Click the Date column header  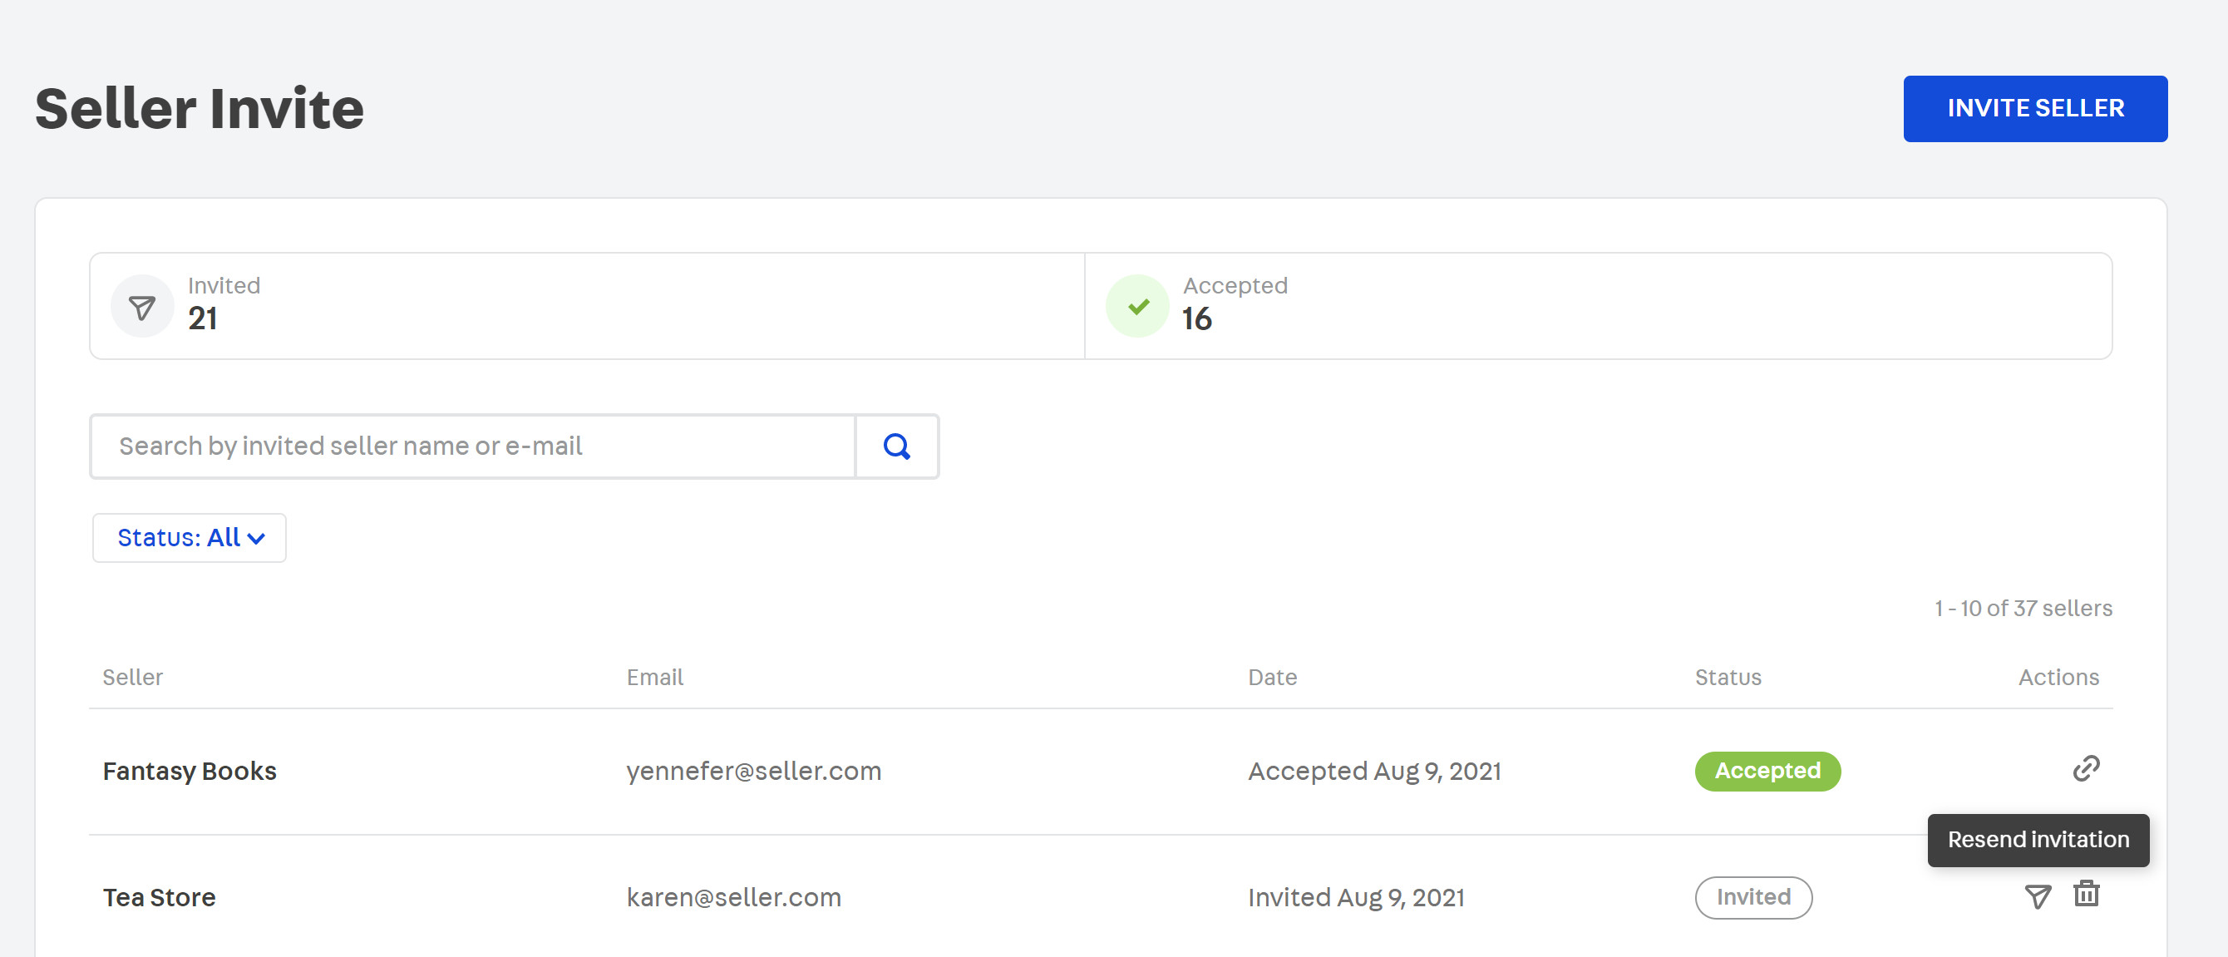tap(1271, 678)
